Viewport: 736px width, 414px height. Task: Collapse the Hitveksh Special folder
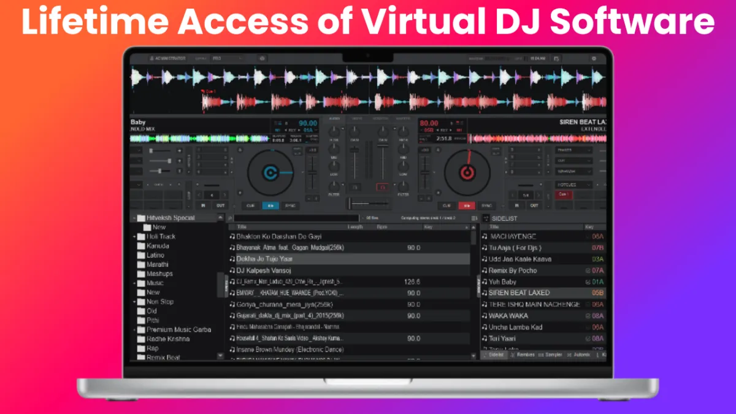pyautogui.click(x=134, y=218)
